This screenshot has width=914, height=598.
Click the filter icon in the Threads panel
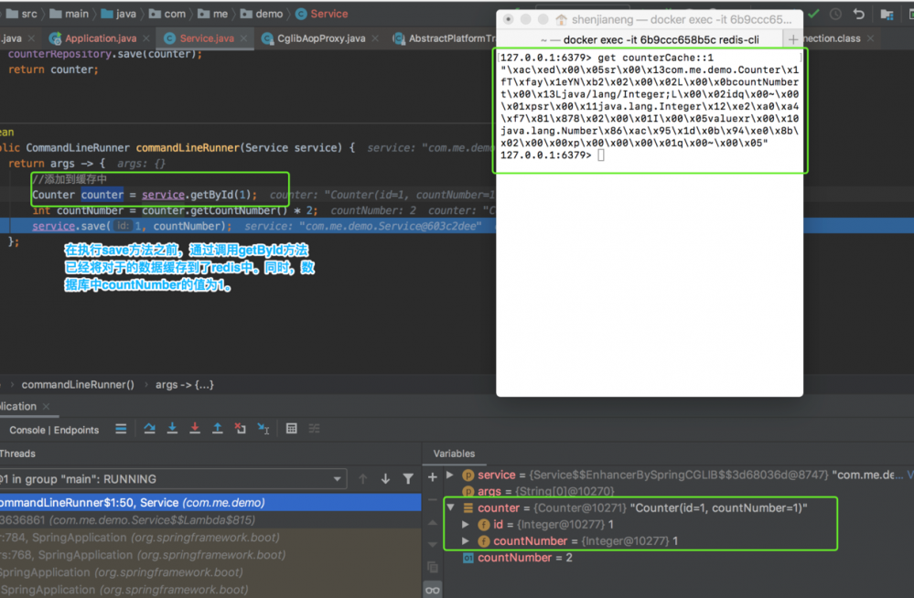click(x=408, y=479)
